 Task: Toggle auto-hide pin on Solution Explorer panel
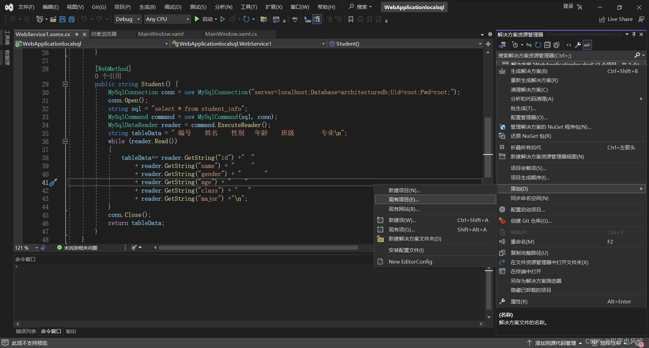pos(634,34)
